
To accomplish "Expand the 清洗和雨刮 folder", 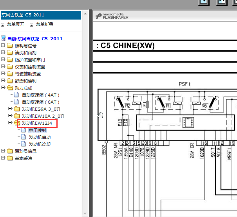I will click(x=3, y=52).
